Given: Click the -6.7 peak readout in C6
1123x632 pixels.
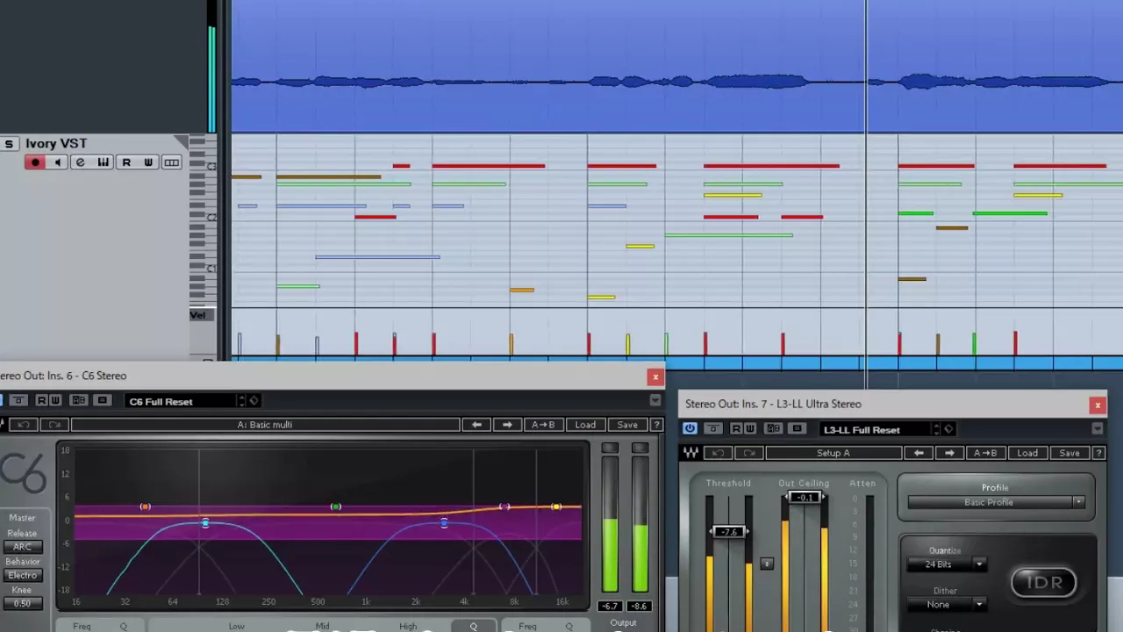Looking at the screenshot, I should coord(610,606).
